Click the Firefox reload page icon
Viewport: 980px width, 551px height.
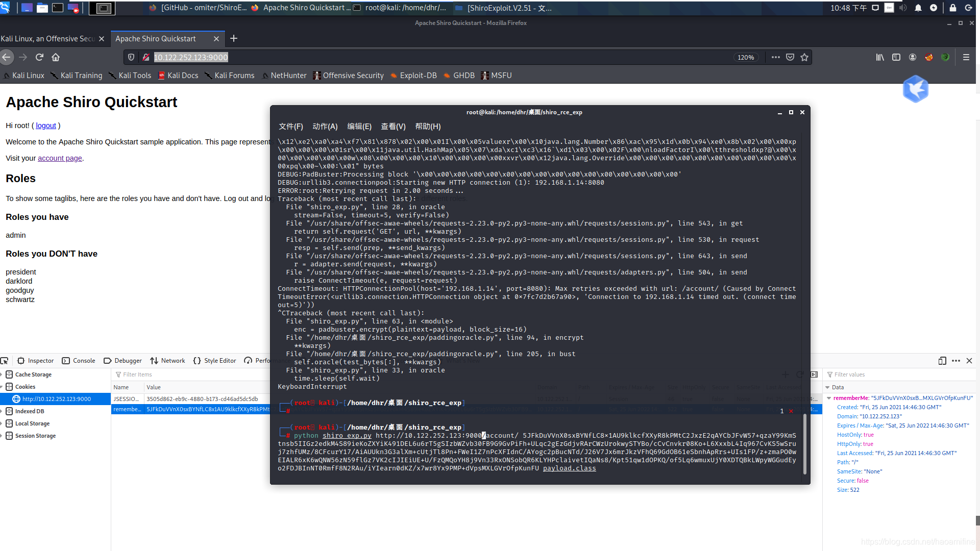pyautogui.click(x=39, y=57)
